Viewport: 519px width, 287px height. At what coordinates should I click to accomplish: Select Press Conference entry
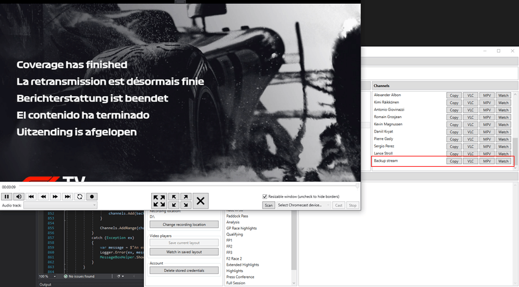coord(240,277)
